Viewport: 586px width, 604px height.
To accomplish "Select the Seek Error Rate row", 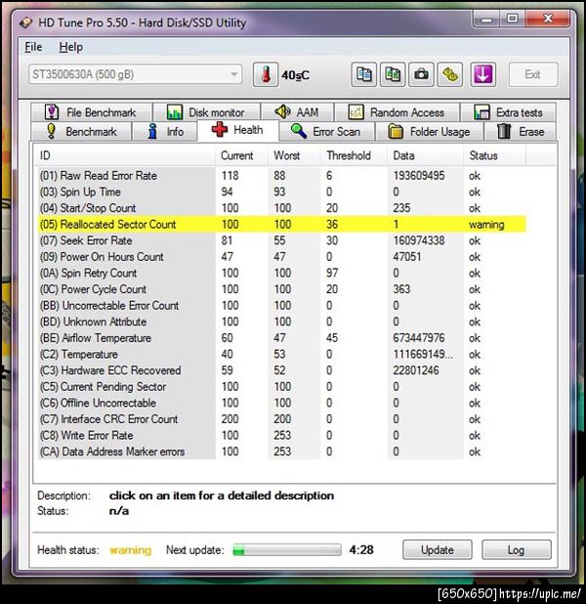I will click(x=282, y=240).
